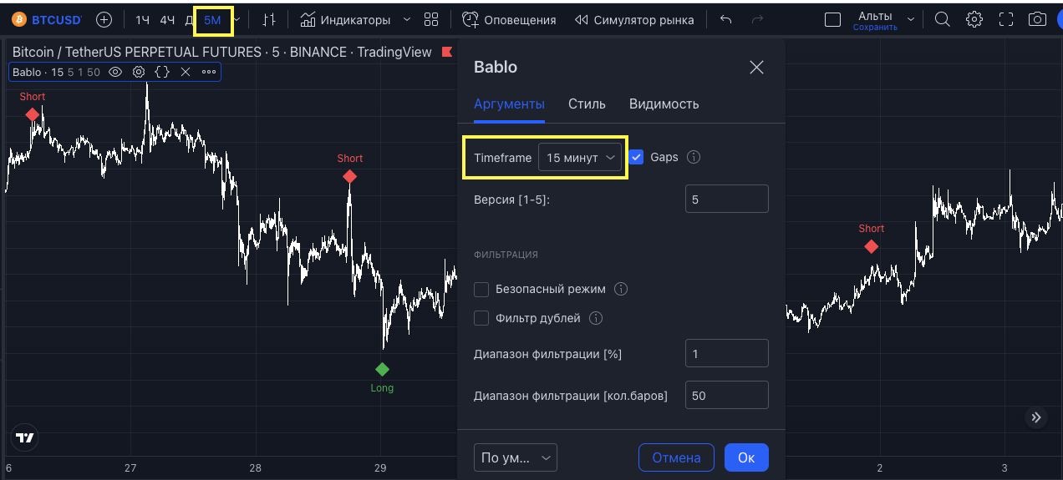The image size is (1063, 480).
Task: Open the chart settings gear in toolbar
Action: coord(974,20)
